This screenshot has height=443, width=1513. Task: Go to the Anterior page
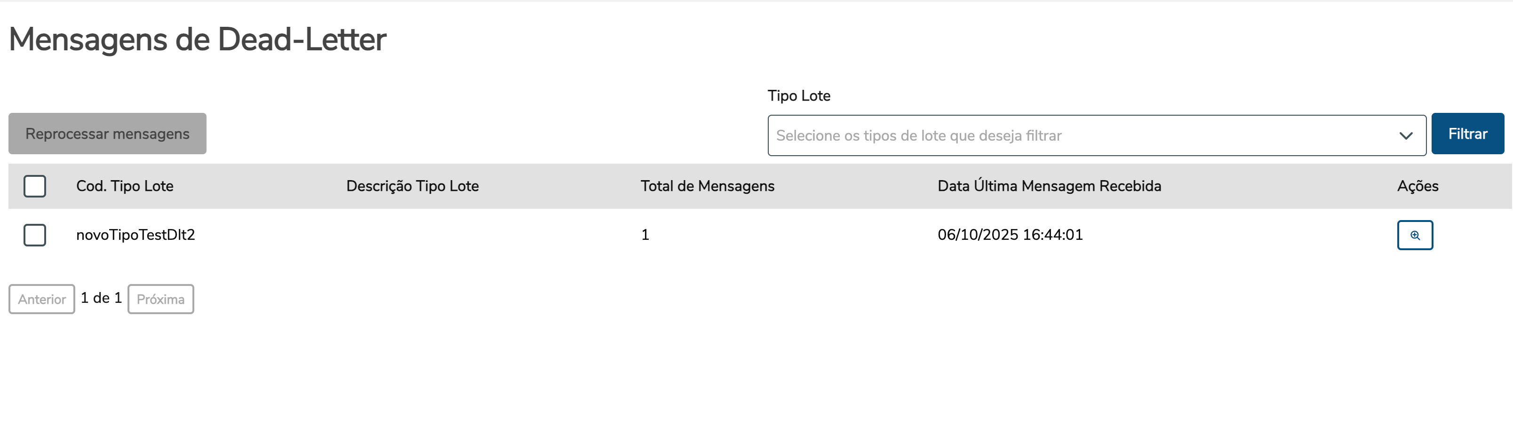42,299
